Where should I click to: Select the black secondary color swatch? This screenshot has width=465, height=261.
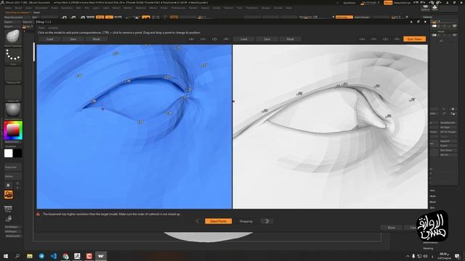[x=17, y=153]
